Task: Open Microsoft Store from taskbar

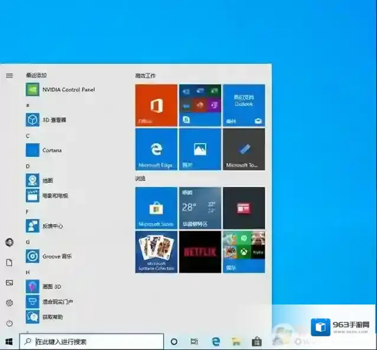Action: (x=256, y=342)
